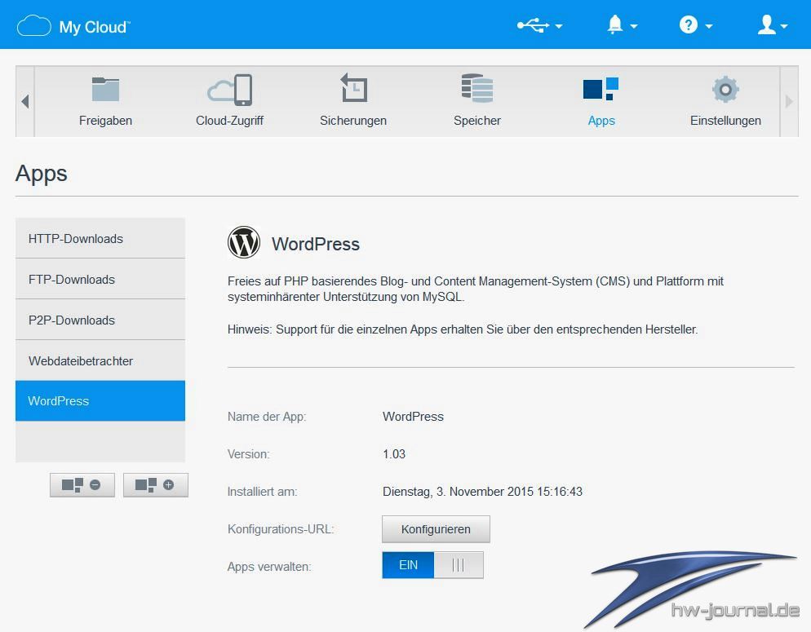Open the Freigaben folder icon
Image resolution: width=811 pixels, height=632 pixels.
(x=105, y=90)
